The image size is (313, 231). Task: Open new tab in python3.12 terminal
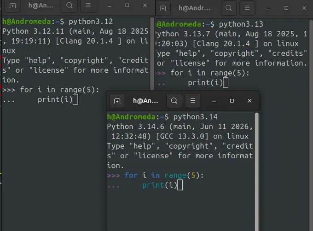point(12,6)
